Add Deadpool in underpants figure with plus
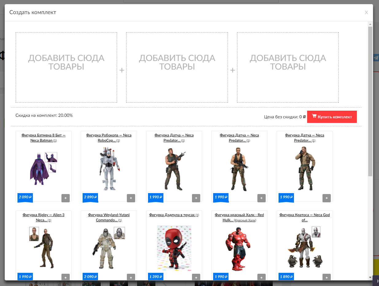 [196, 277]
